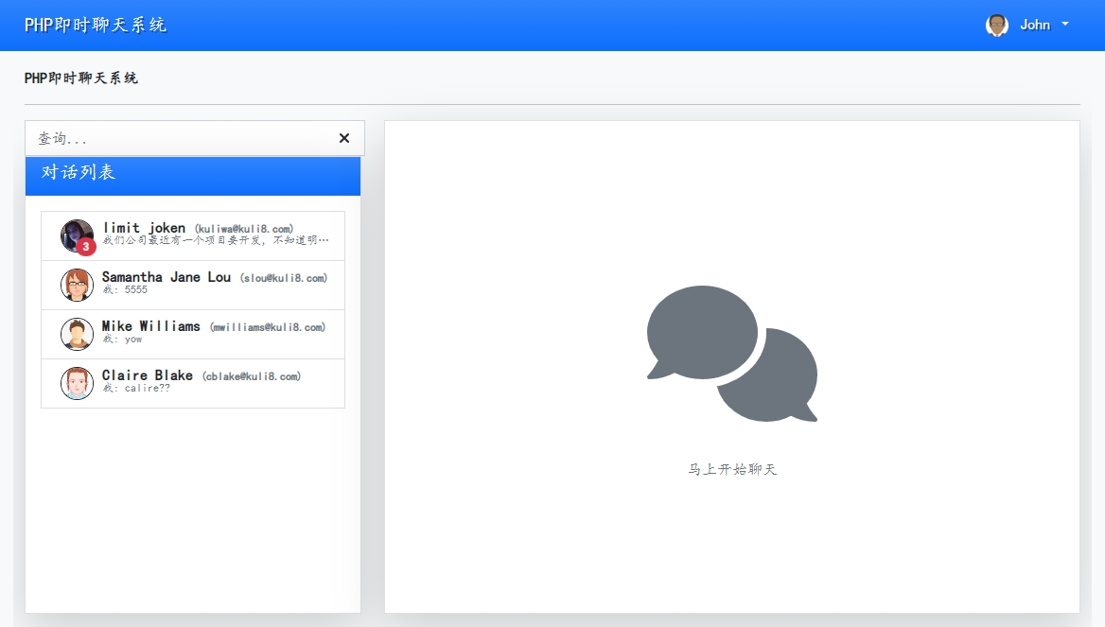Focus the 查询... search input field
Image resolution: width=1105 pixels, height=627 pixels.
(x=180, y=139)
